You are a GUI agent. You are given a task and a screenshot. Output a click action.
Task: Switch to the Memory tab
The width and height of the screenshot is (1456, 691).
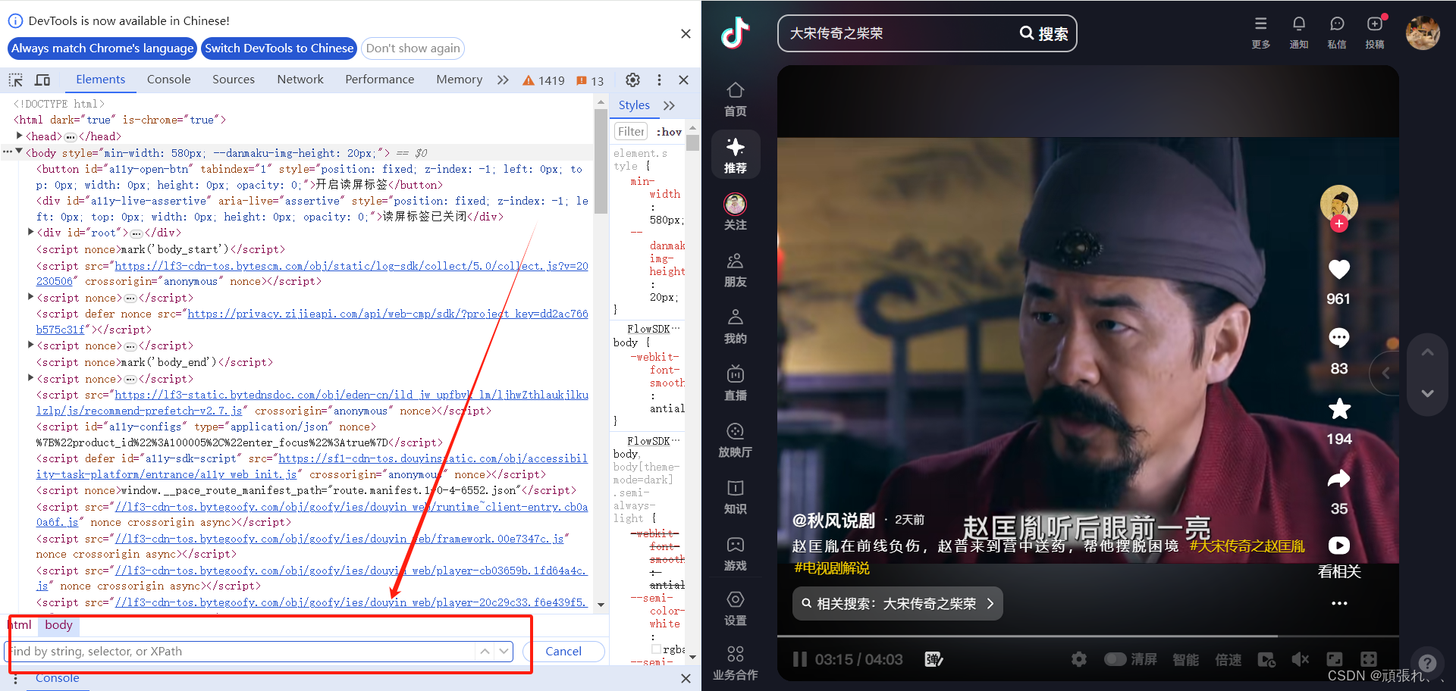(x=459, y=80)
